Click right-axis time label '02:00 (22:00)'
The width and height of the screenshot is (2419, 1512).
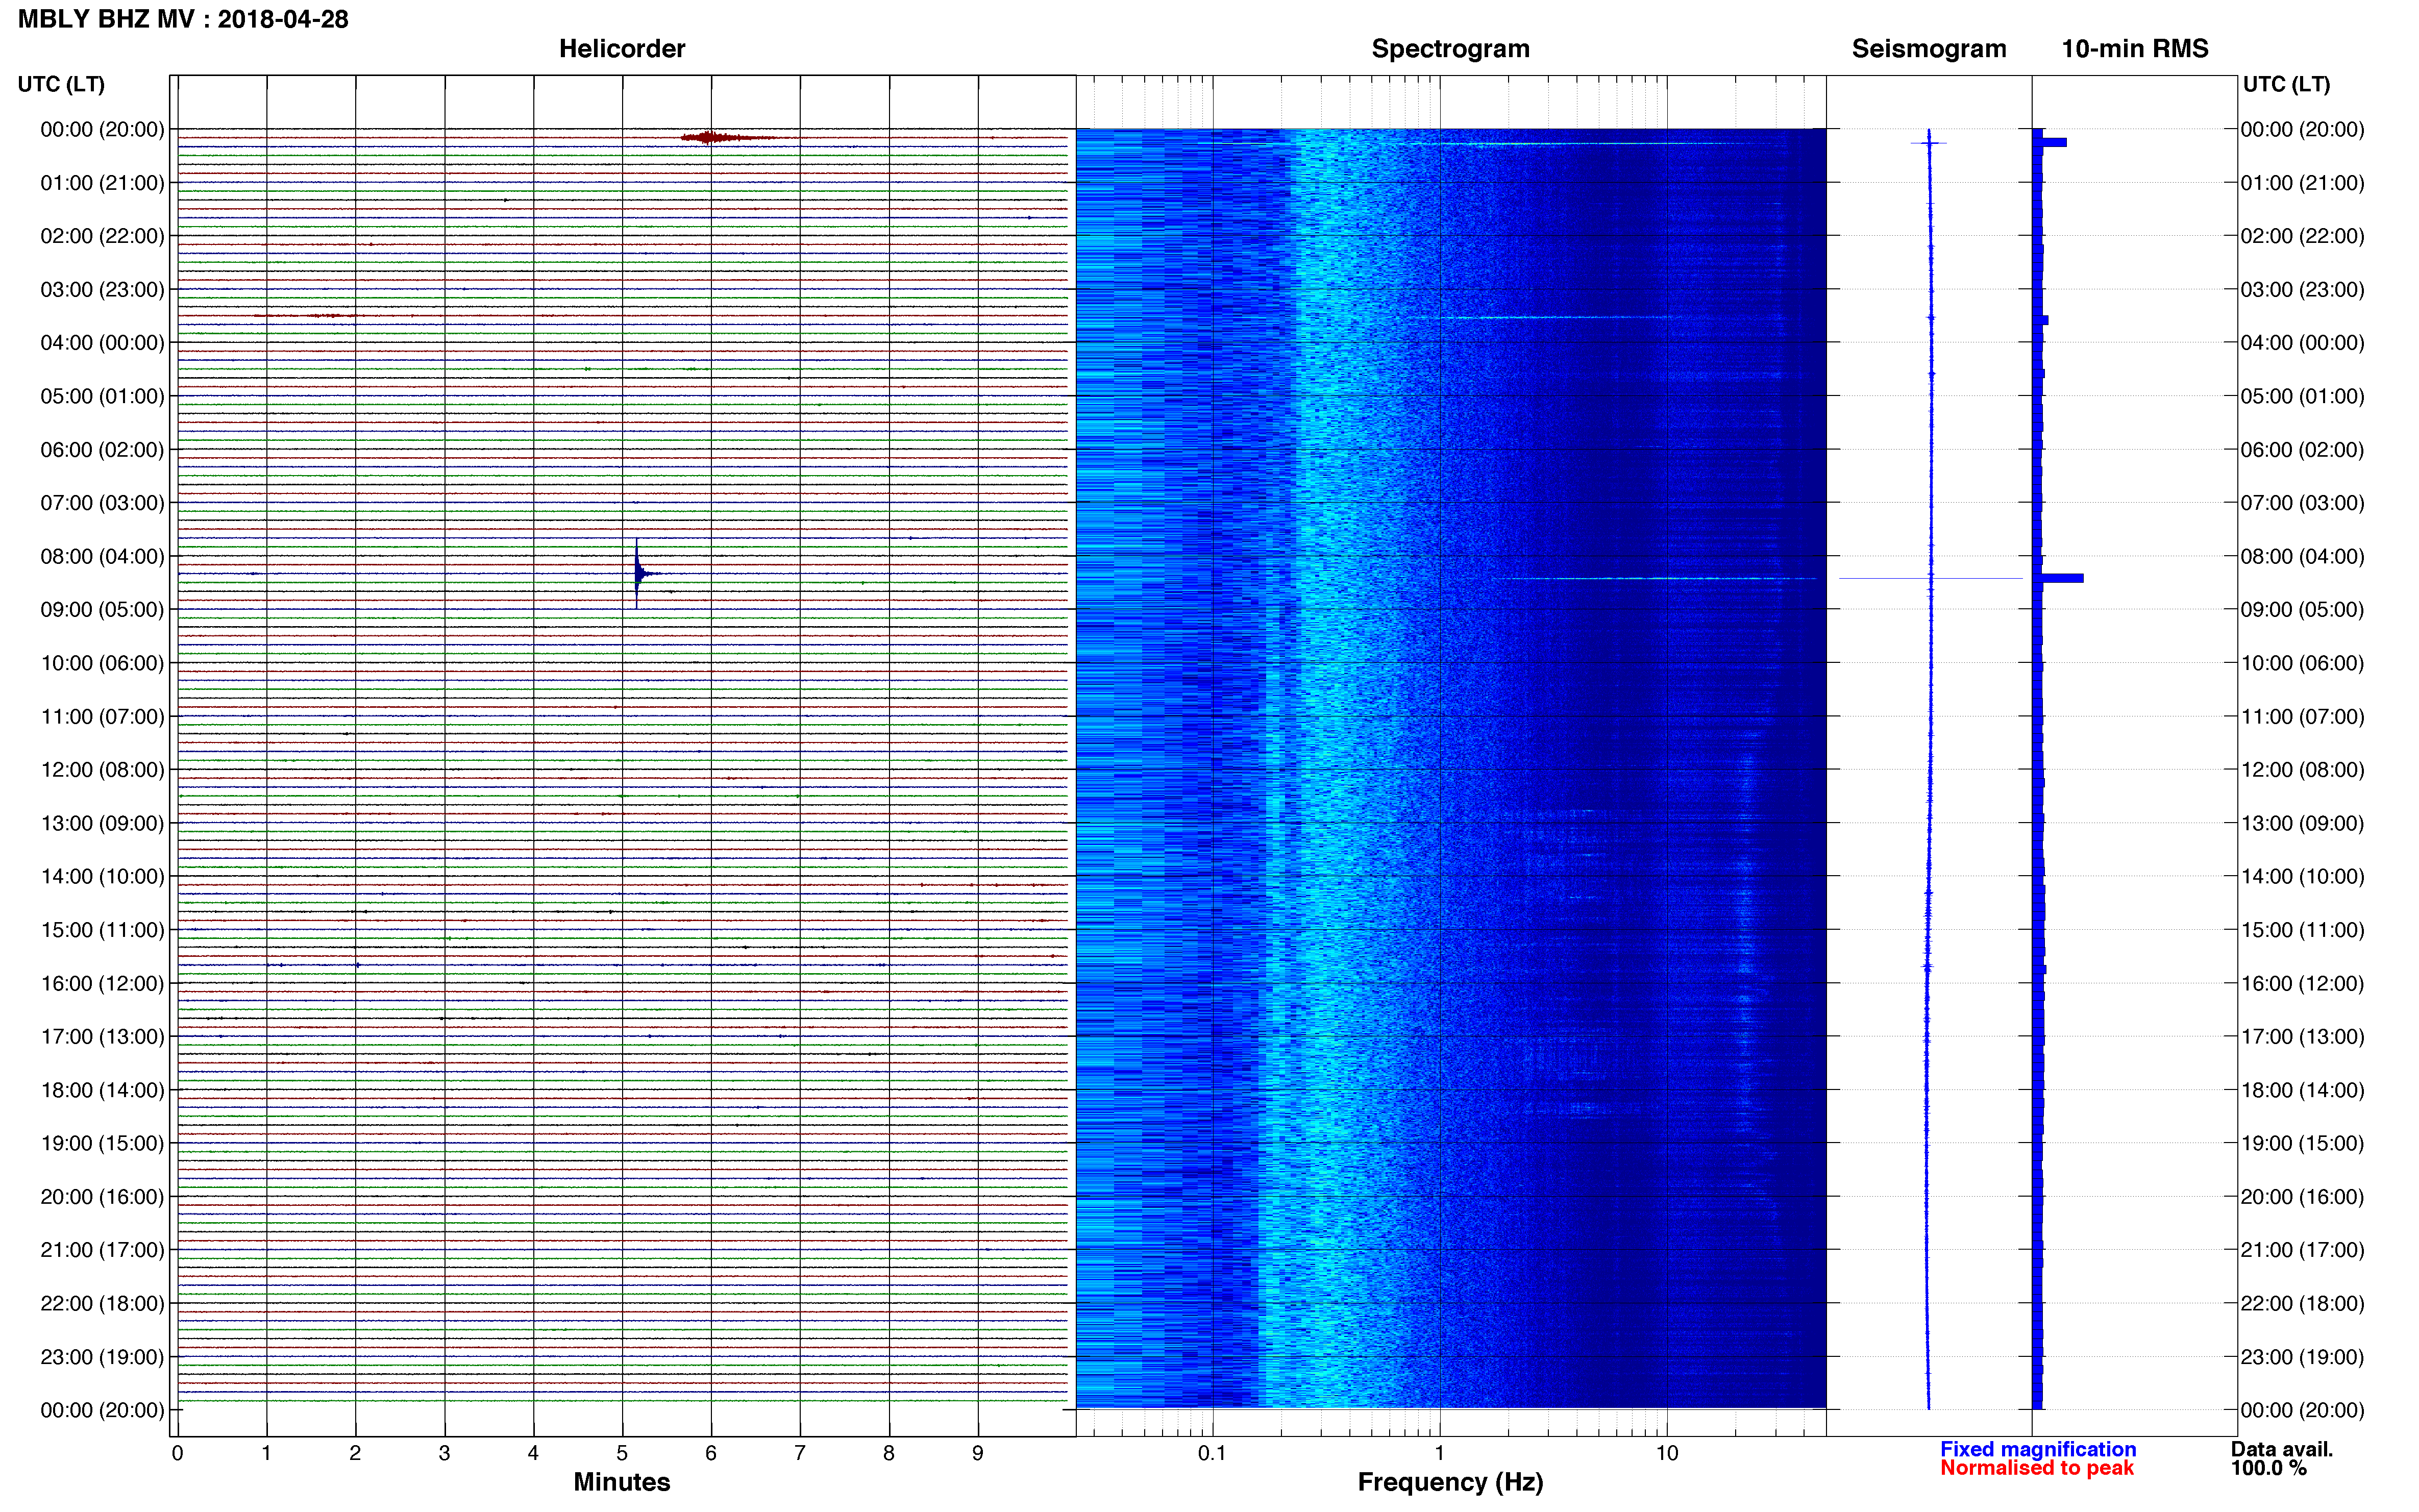[x=2302, y=236]
